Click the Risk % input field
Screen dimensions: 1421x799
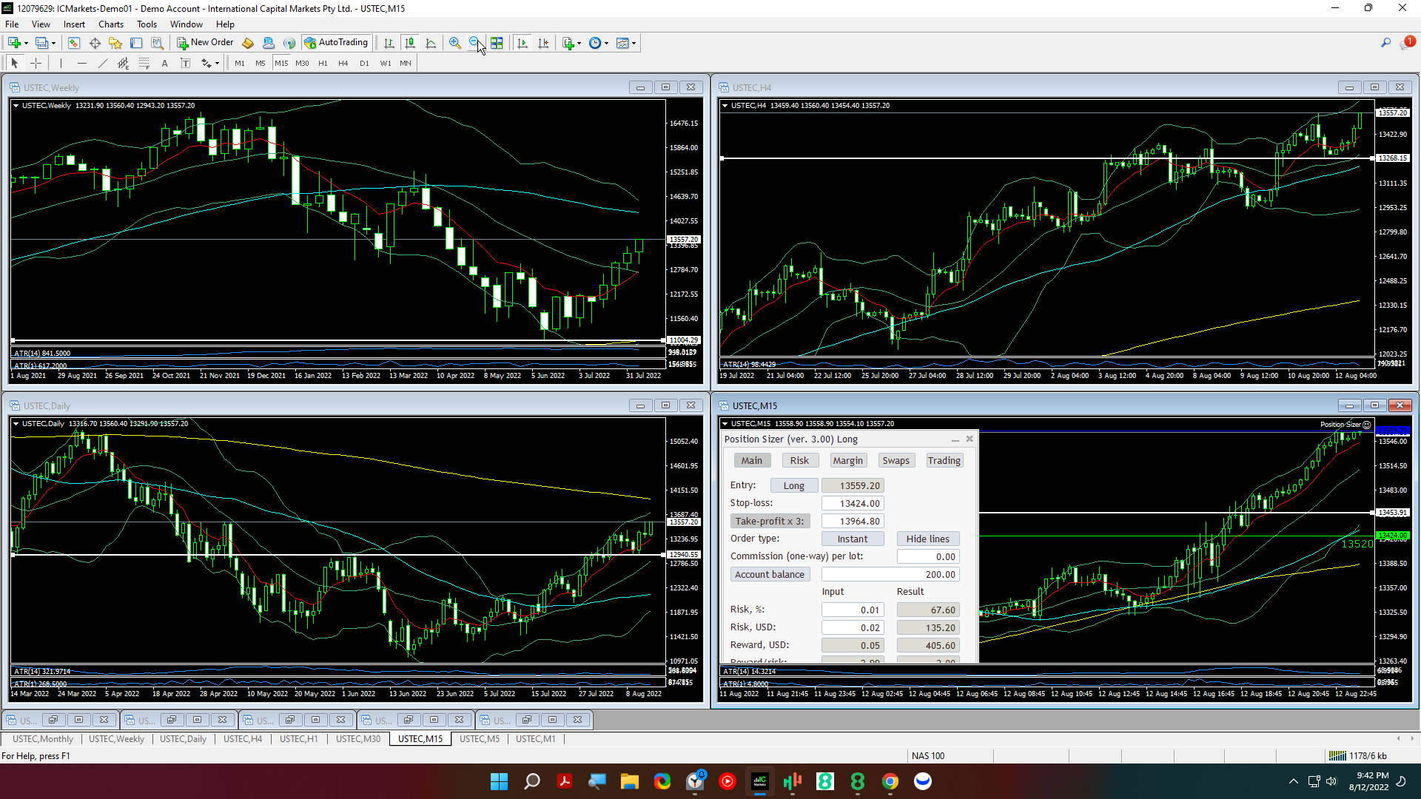click(853, 610)
